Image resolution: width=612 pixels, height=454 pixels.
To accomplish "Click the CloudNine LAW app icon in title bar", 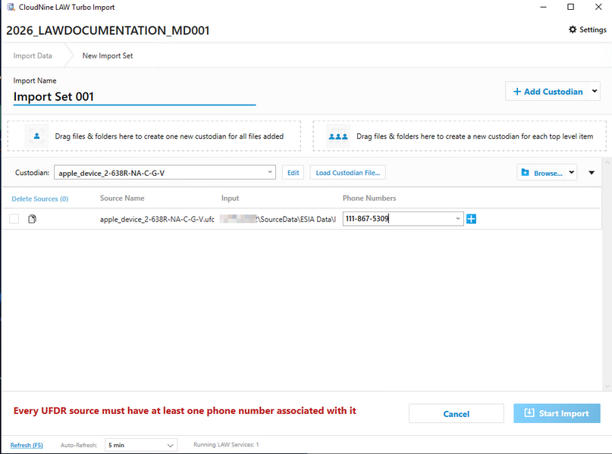I will (x=9, y=8).
